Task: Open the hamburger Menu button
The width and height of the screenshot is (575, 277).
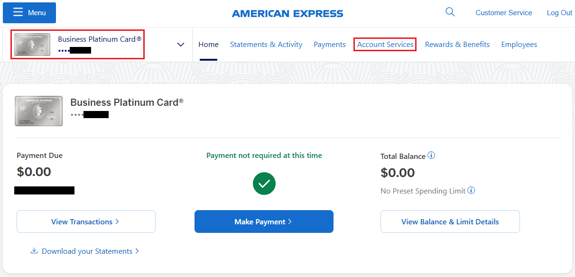Action: (x=29, y=13)
